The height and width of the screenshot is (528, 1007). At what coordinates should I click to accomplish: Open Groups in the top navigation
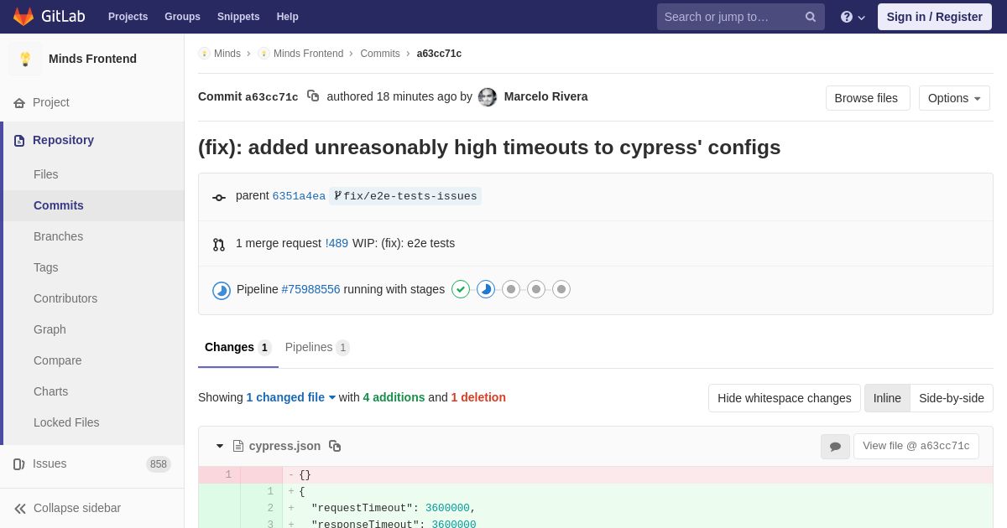point(182,17)
